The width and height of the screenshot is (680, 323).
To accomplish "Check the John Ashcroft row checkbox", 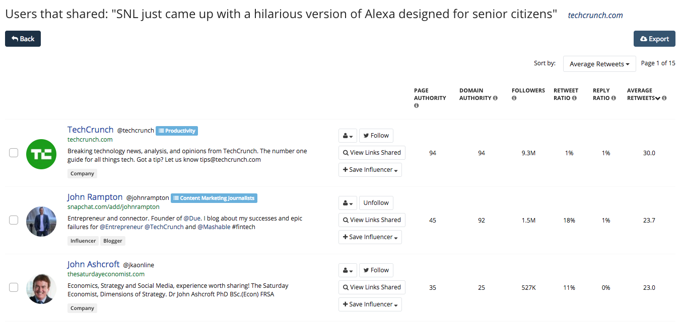I will click(14, 287).
